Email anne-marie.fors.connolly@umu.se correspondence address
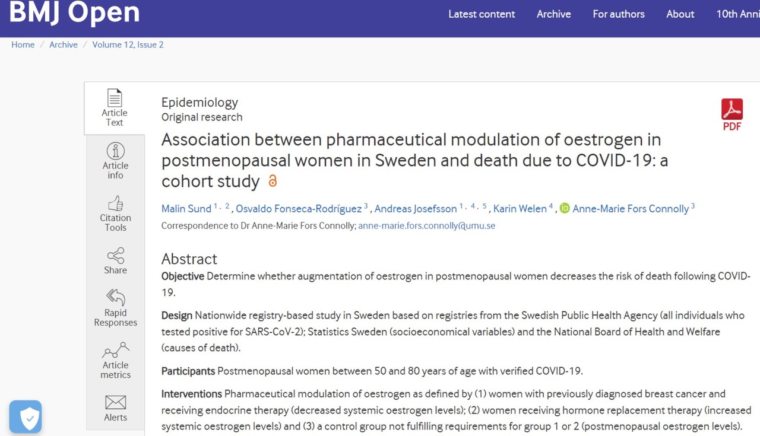This screenshot has width=760, height=436. [x=426, y=225]
